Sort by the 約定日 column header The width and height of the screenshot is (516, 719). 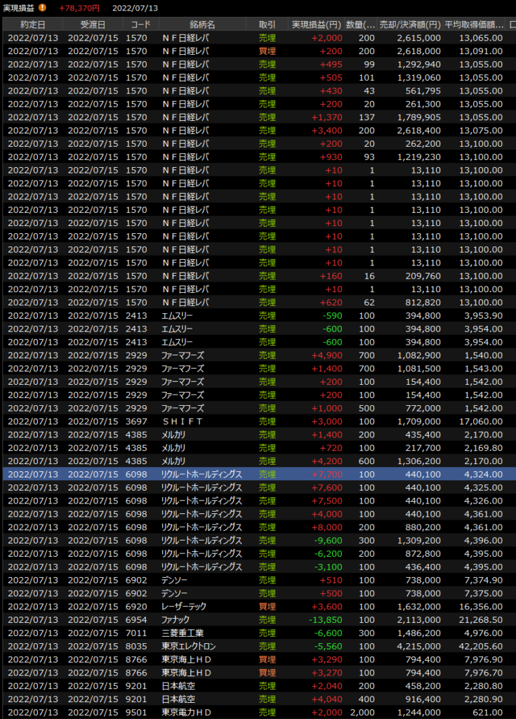[32, 25]
